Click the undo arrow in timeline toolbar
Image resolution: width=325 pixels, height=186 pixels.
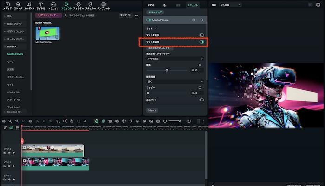click(17, 121)
